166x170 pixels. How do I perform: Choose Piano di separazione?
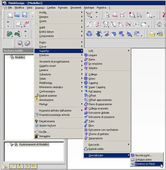tap(107, 104)
